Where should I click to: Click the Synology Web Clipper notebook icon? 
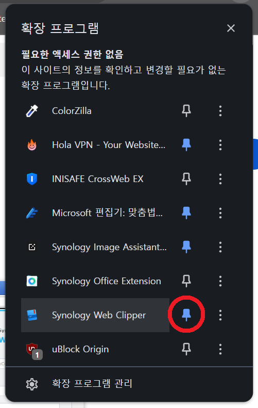(x=32, y=315)
